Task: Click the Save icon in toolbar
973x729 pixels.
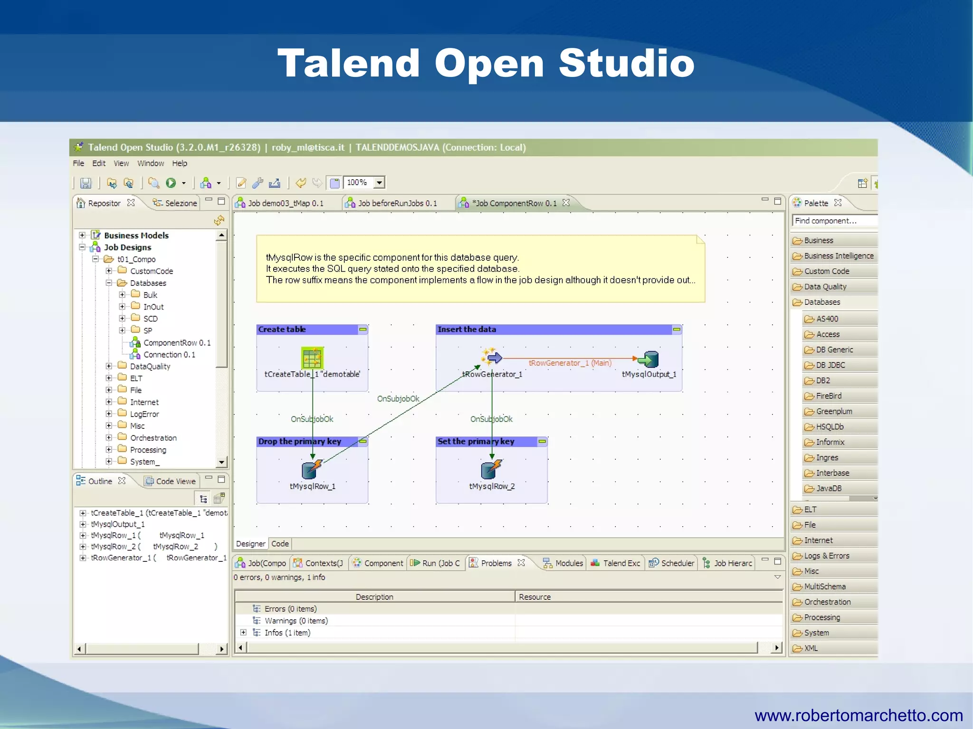Action: point(86,183)
